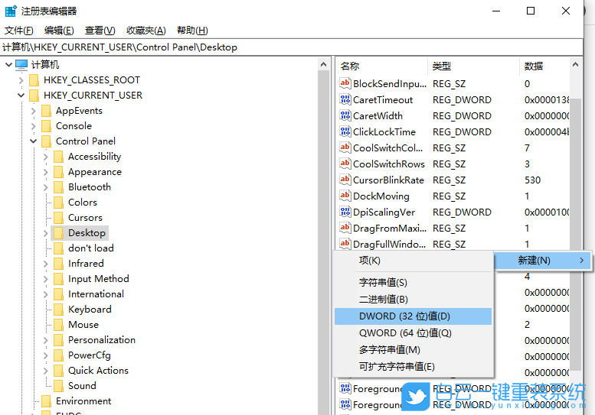Click the Accessibility folder icon

[58, 157]
